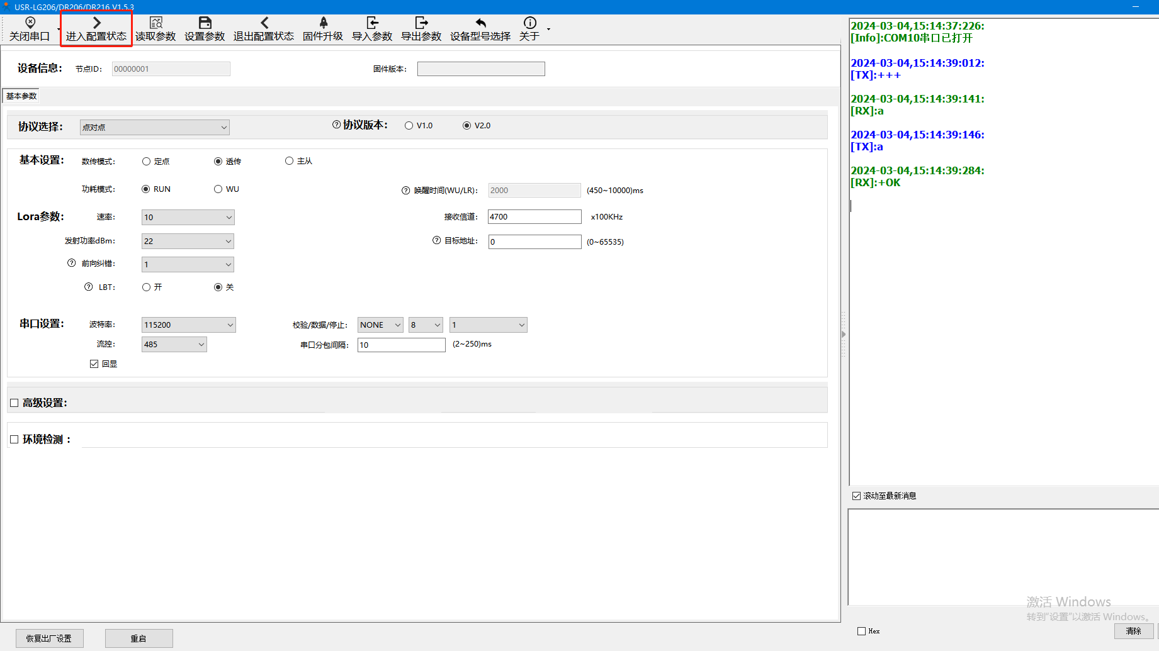This screenshot has width=1159, height=651.
Task: Minimize the USR-LG206 window
Action: click(x=1135, y=7)
